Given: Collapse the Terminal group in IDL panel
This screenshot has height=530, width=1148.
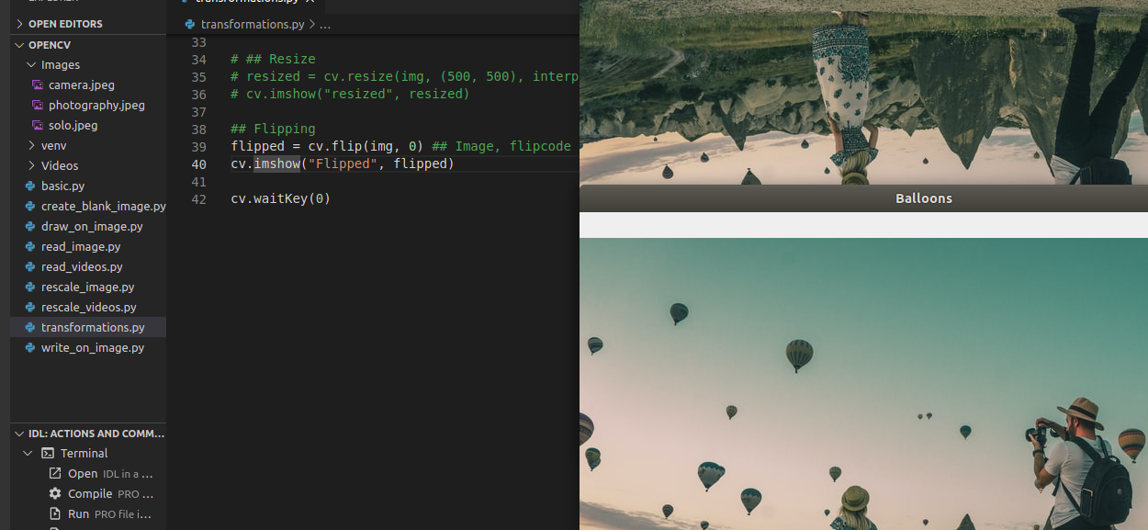Looking at the screenshot, I should [x=28, y=453].
